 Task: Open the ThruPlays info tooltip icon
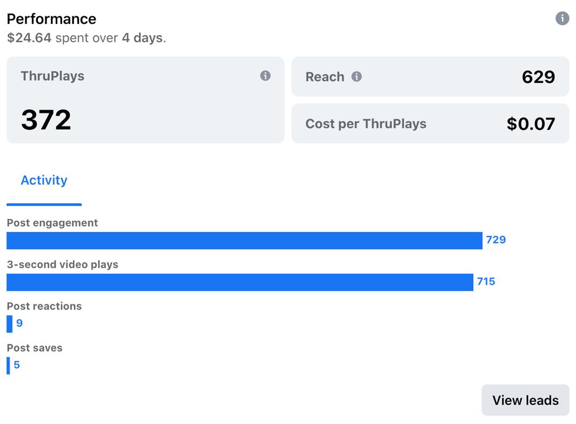point(265,76)
